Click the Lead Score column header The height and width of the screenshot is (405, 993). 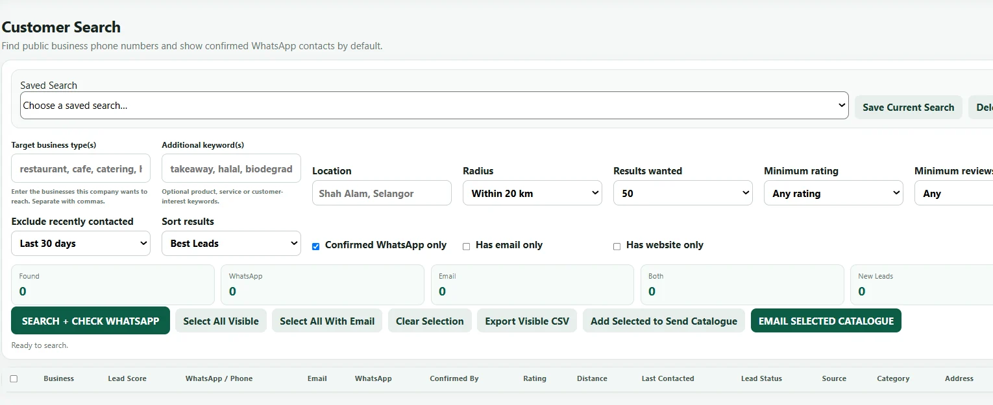pos(127,378)
